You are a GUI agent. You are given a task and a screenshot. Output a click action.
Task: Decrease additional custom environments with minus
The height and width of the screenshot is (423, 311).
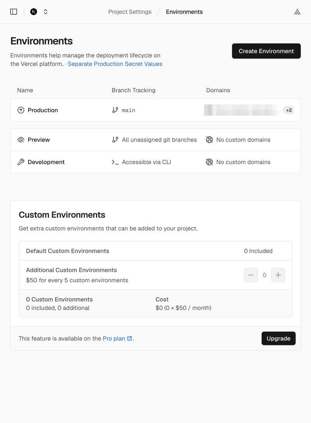coord(251,275)
